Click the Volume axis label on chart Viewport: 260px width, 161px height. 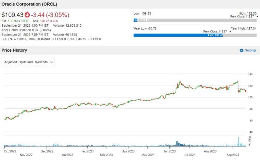point(250,141)
